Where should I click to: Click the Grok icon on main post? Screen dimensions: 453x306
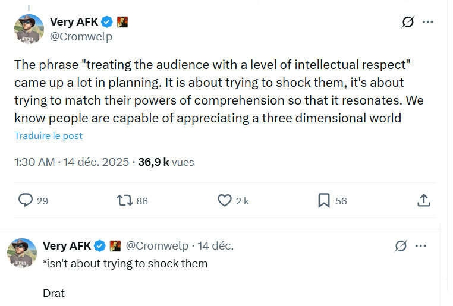click(408, 23)
